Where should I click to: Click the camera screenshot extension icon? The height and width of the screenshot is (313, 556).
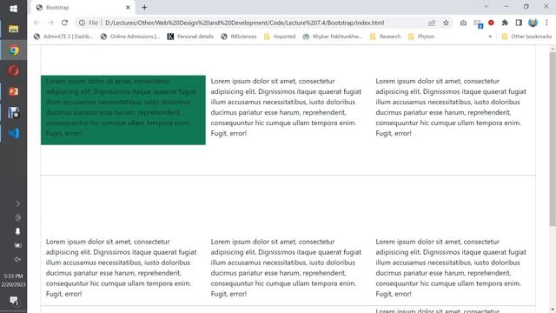[463, 23]
